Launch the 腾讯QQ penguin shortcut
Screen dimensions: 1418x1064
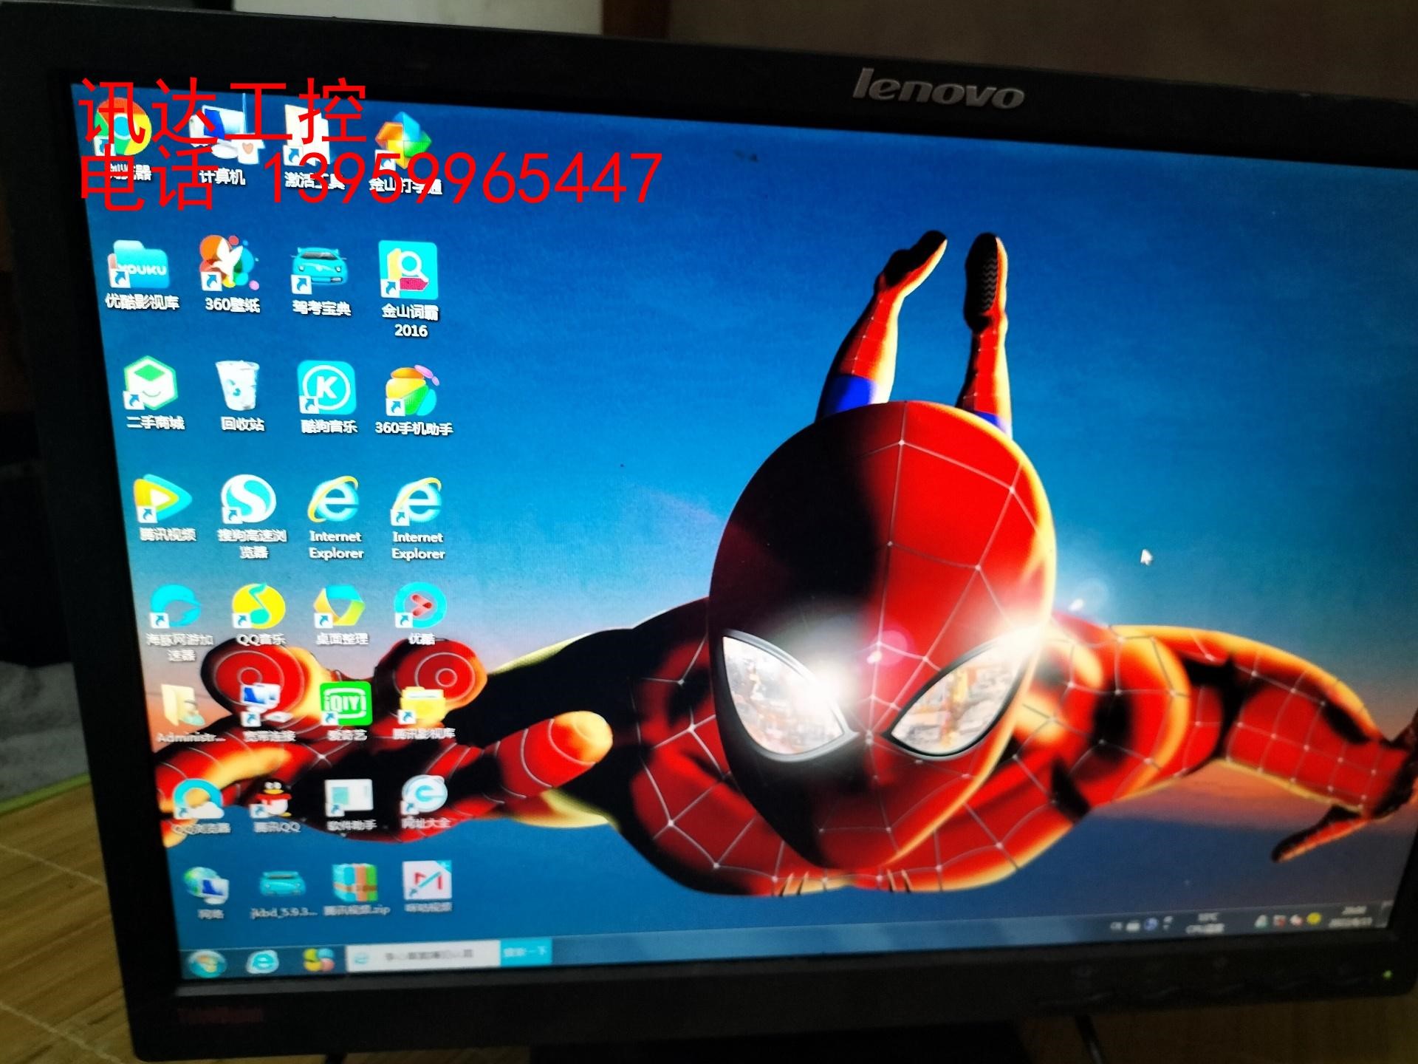tap(276, 805)
